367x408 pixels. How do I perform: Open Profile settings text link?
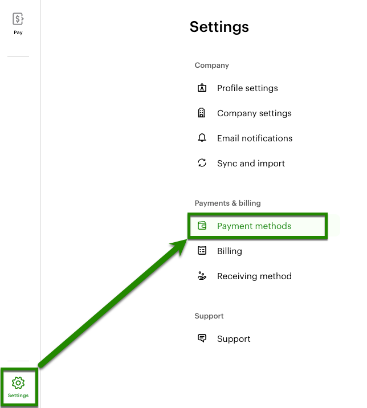(x=247, y=88)
